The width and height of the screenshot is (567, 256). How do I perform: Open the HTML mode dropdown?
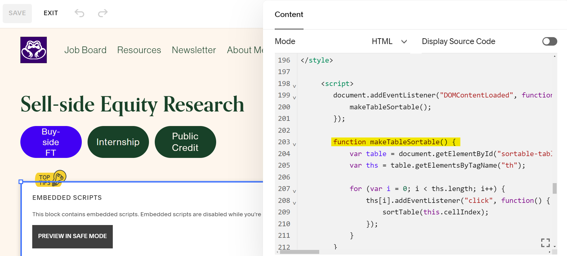389,41
